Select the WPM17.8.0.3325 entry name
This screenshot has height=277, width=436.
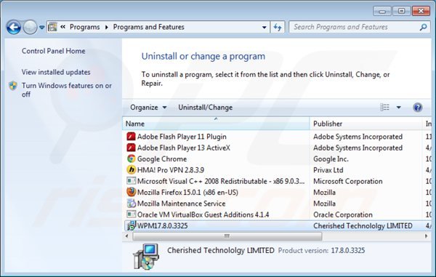(x=162, y=225)
